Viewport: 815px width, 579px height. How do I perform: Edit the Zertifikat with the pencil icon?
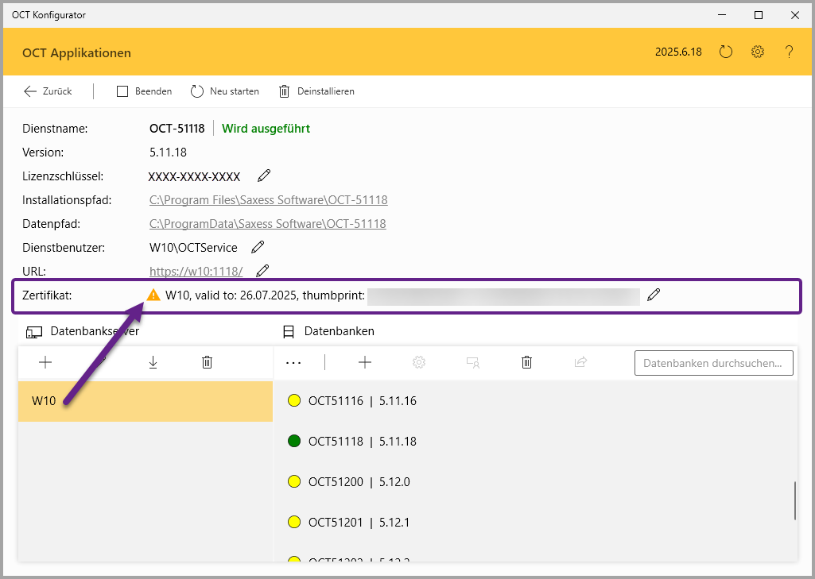654,295
